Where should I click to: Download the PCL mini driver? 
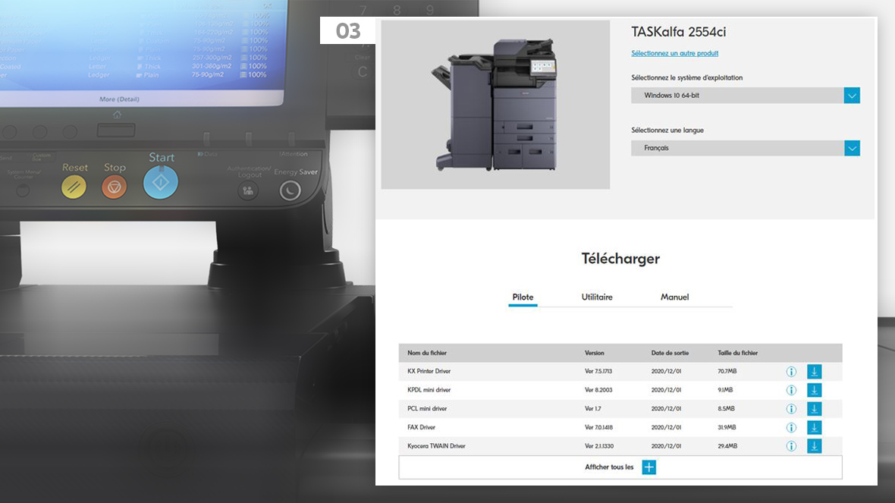tap(814, 409)
